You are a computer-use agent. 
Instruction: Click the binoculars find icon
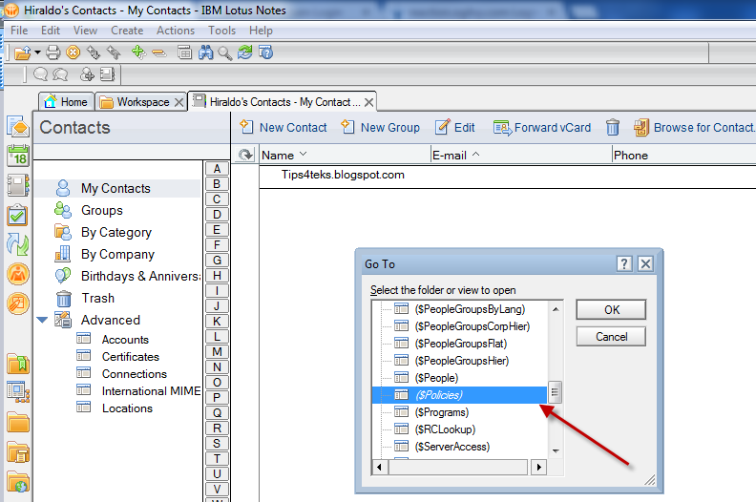(x=206, y=52)
